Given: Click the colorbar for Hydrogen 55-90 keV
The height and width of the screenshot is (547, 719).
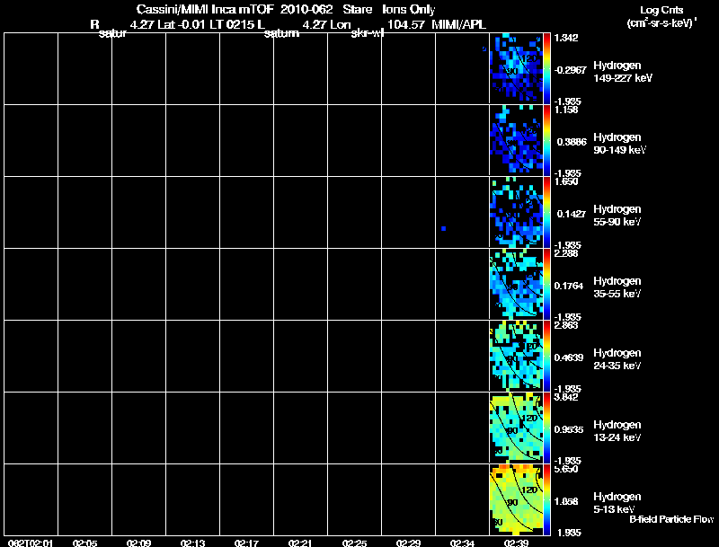Looking at the screenshot, I should [546, 212].
